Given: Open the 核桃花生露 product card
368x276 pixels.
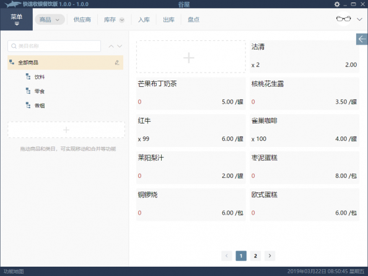Looking at the screenshot, I should click(304, 94).
